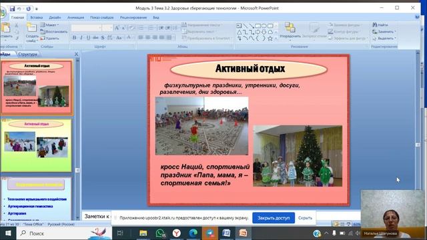Click the Increase indent icon
This screenshot has height=240, width=427.
tap(167, 28)
